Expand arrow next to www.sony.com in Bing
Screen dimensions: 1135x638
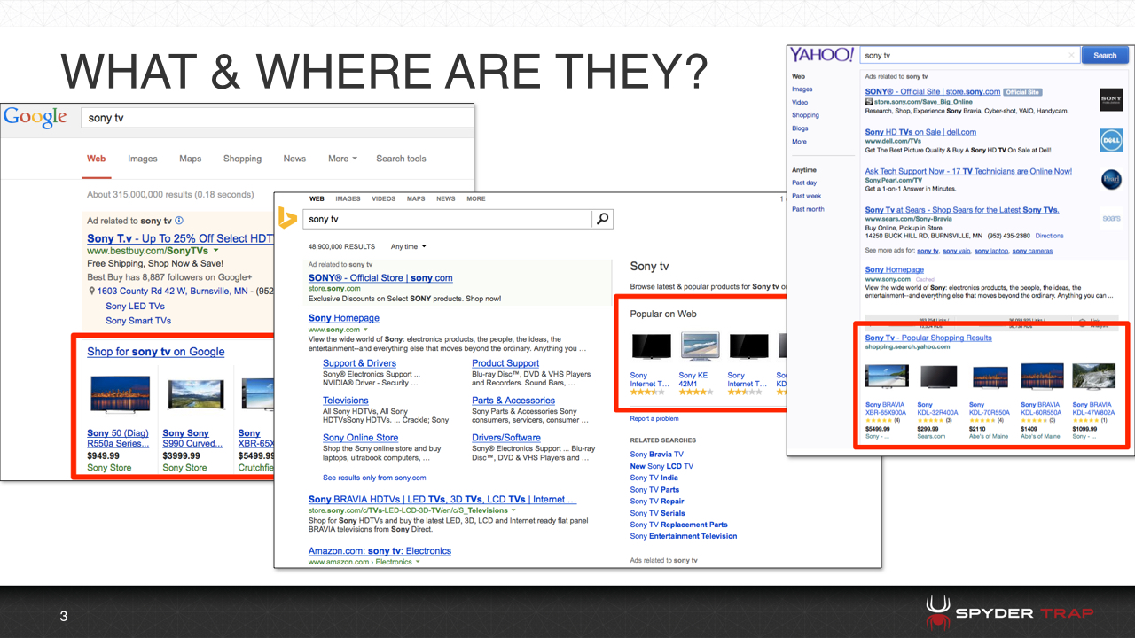click(x=365, y=330)
